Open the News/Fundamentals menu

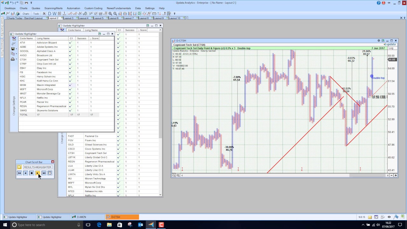[x=119, y=8]
